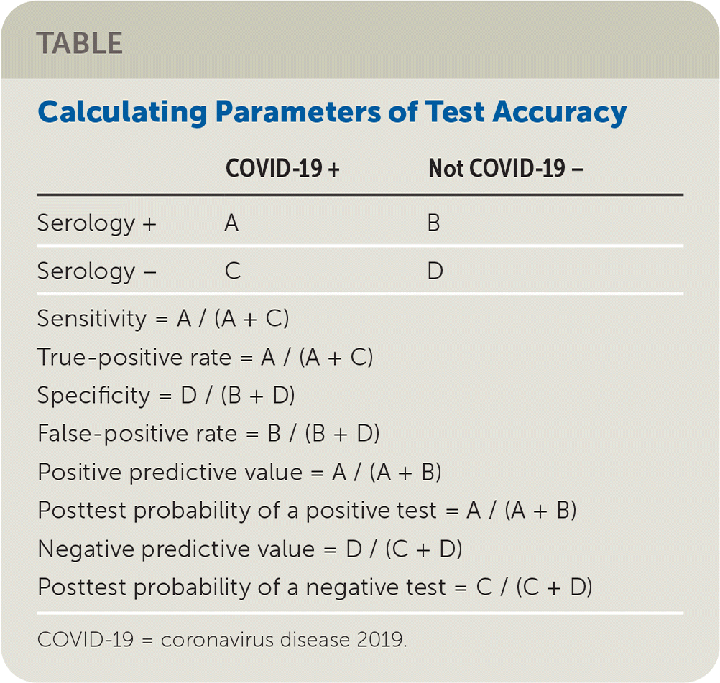
Task: Click cell B in the Serology + row
Action: pyautogui.click(x=433, y=223)
